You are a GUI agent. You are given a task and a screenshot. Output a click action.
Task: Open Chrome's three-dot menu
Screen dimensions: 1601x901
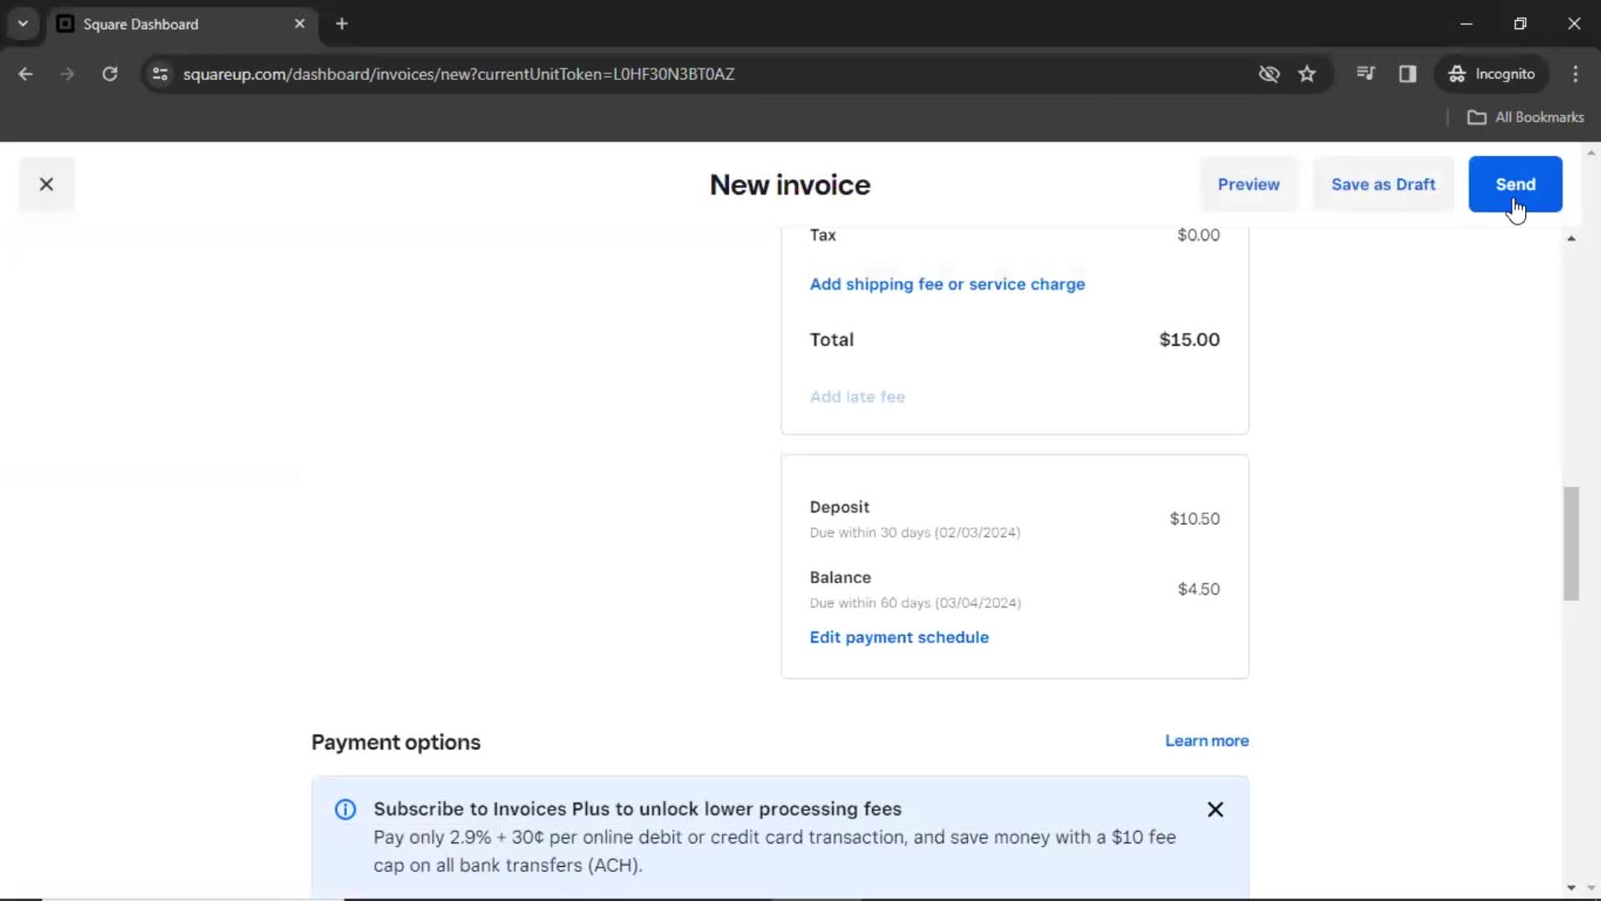point(1575,74)
